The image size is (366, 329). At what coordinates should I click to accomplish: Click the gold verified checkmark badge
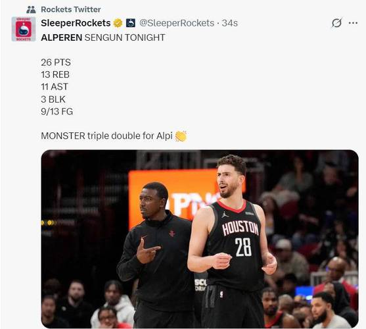118,23
